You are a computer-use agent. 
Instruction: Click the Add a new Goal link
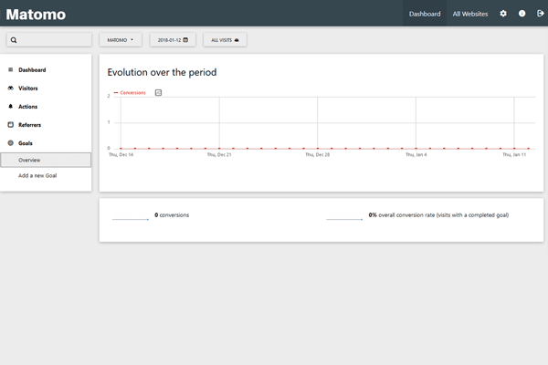tap(37, 175)
